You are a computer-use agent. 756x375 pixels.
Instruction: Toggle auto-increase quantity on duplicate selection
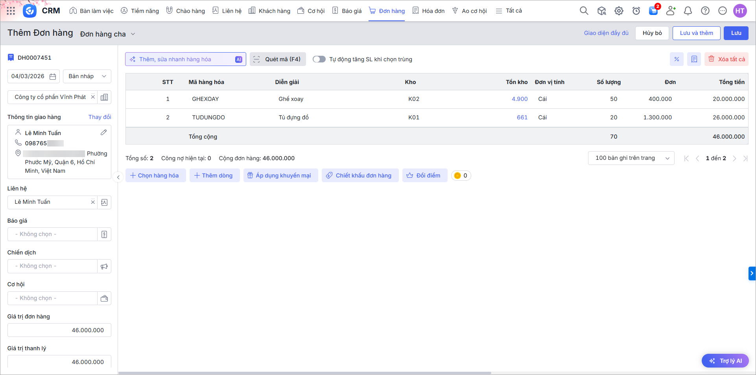click(x=319, y=59)
